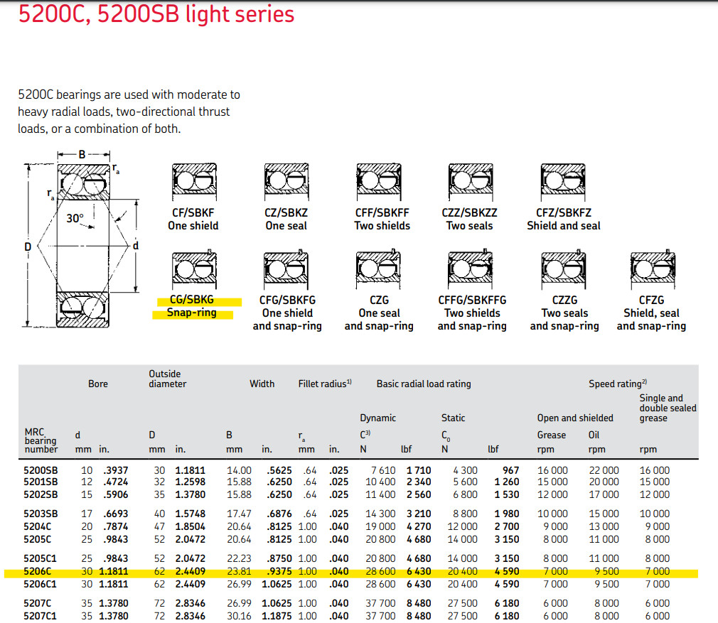
Task: Click the Bore column header
Action: point(98,384)
